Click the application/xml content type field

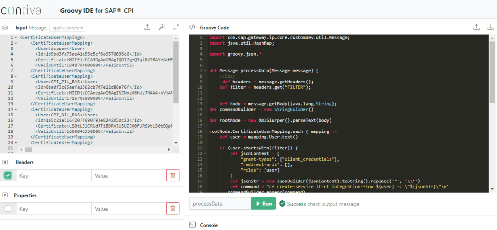coord(68,27)
